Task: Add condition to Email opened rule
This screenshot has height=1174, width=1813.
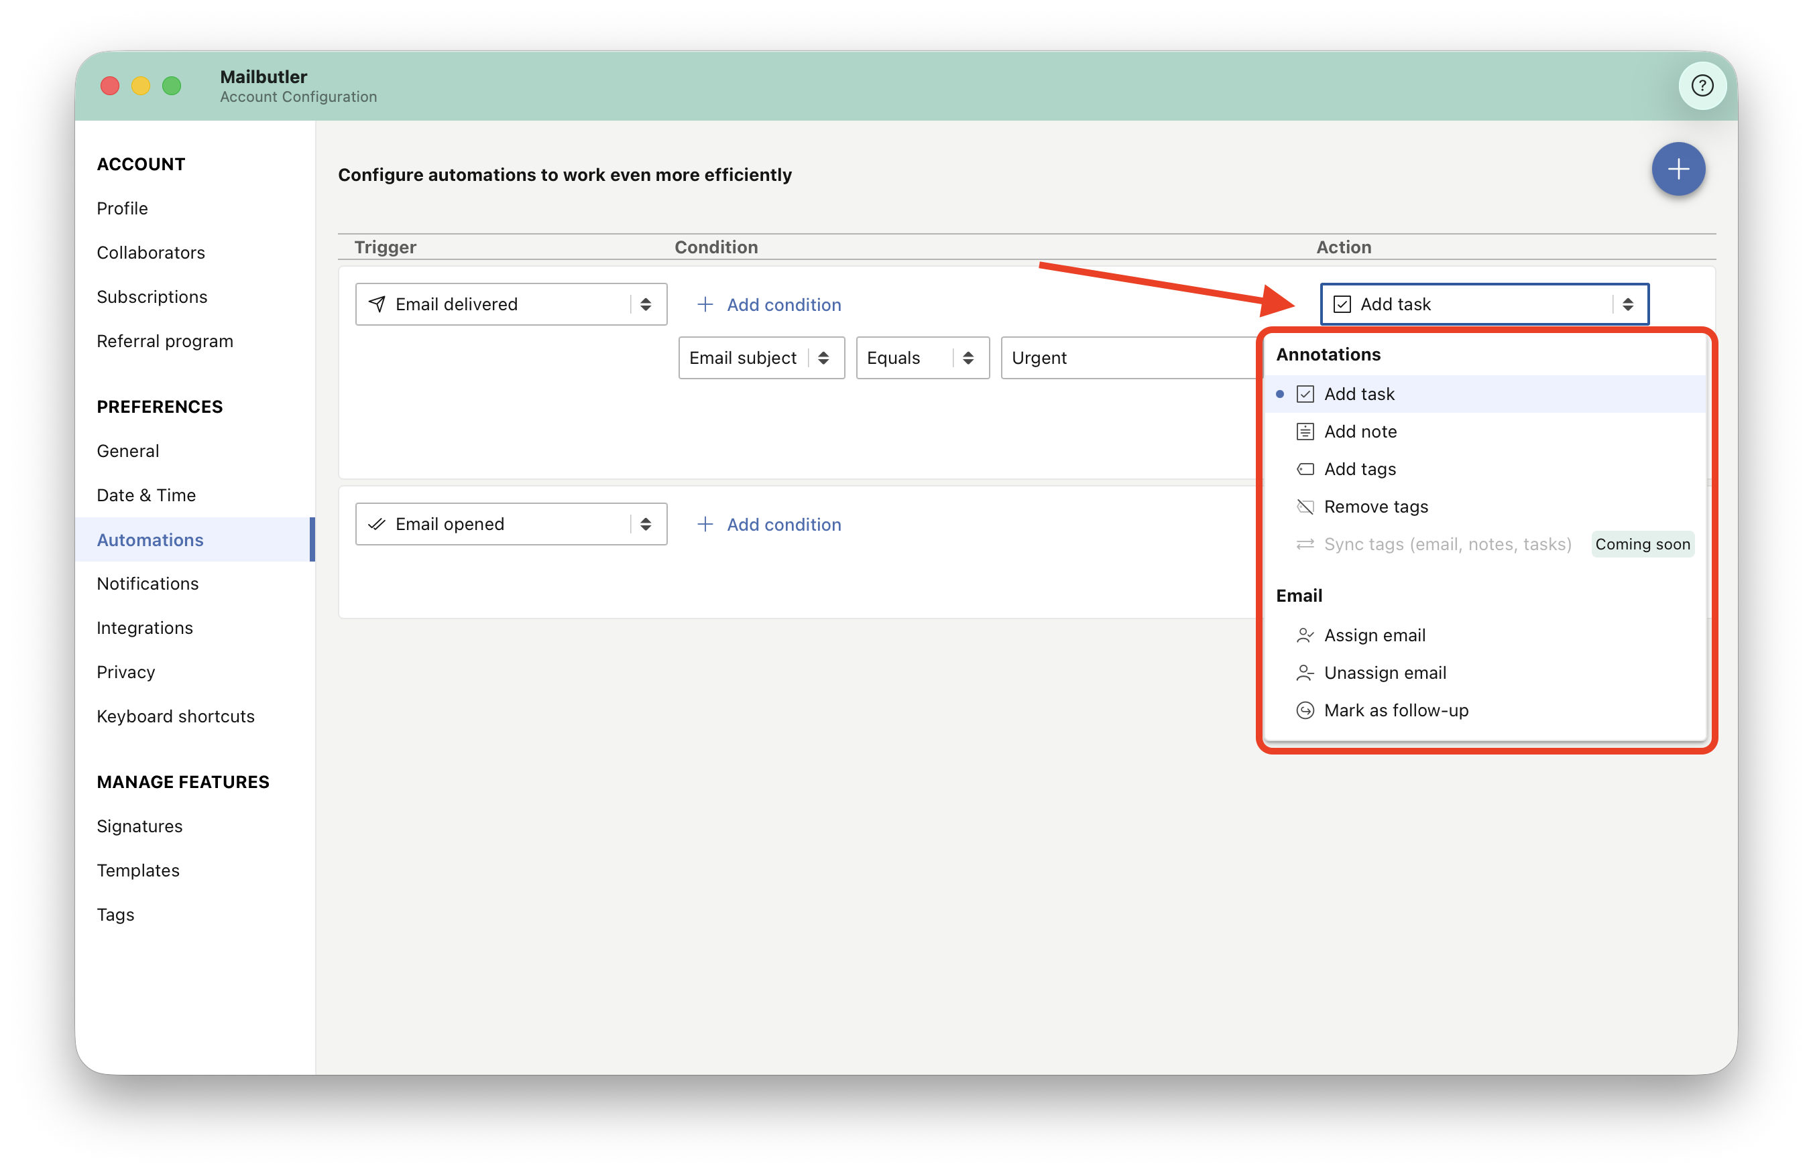Action: point(768,525)
